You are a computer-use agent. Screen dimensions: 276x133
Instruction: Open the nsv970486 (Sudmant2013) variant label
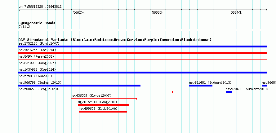click(x=247, y=89)
